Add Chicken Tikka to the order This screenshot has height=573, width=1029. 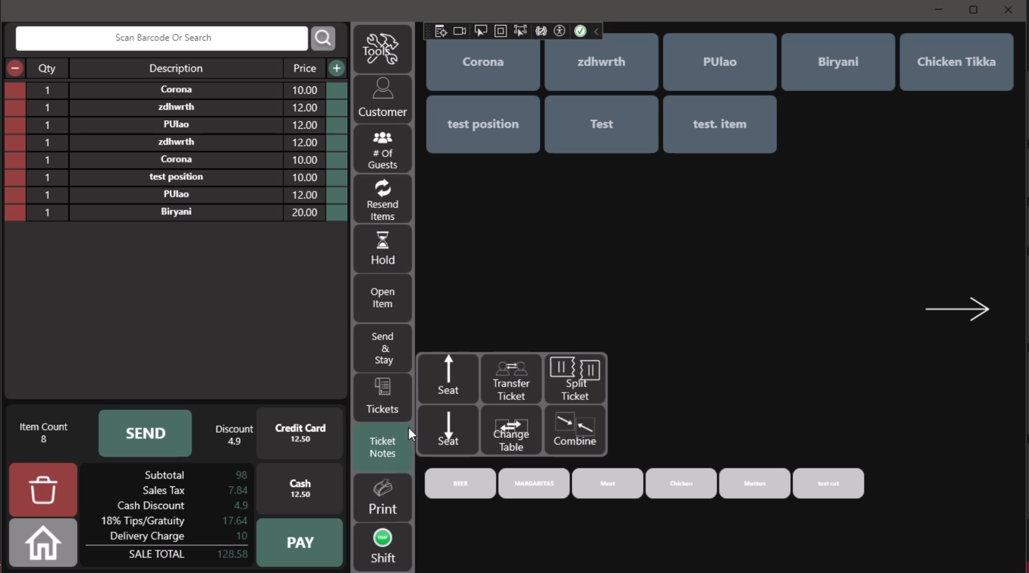(x=956, y=62)
